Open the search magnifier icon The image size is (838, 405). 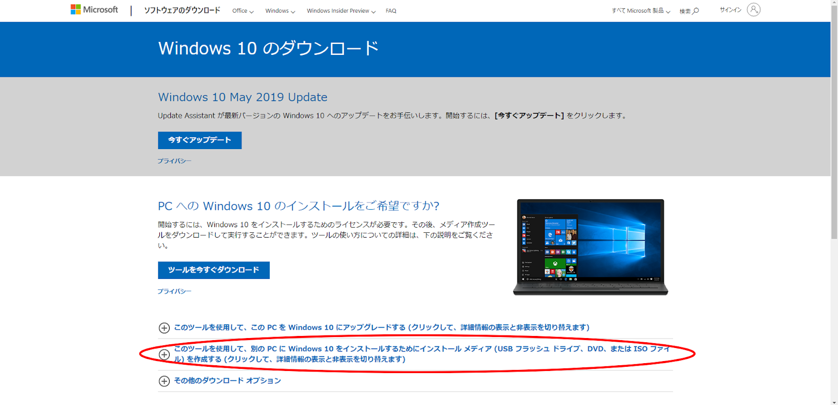[x=696, y=10]
